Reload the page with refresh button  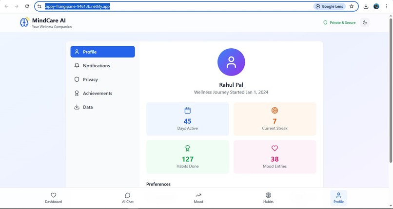pyautogui.click(x=27, y=6)
